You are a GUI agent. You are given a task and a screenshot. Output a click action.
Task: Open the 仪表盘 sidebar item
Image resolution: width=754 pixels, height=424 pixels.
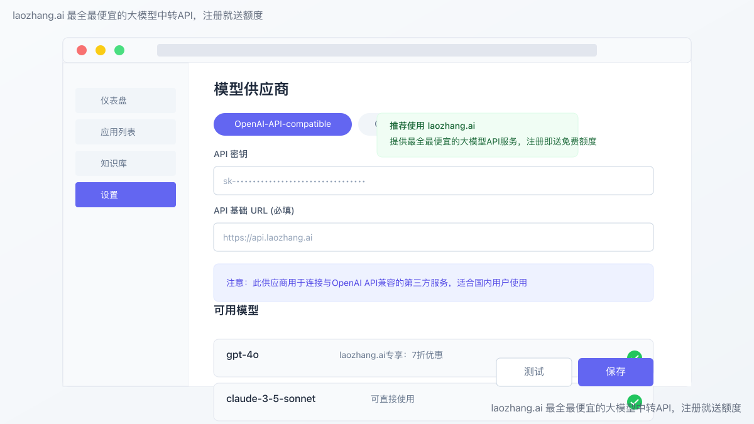(x=126, y=101)
